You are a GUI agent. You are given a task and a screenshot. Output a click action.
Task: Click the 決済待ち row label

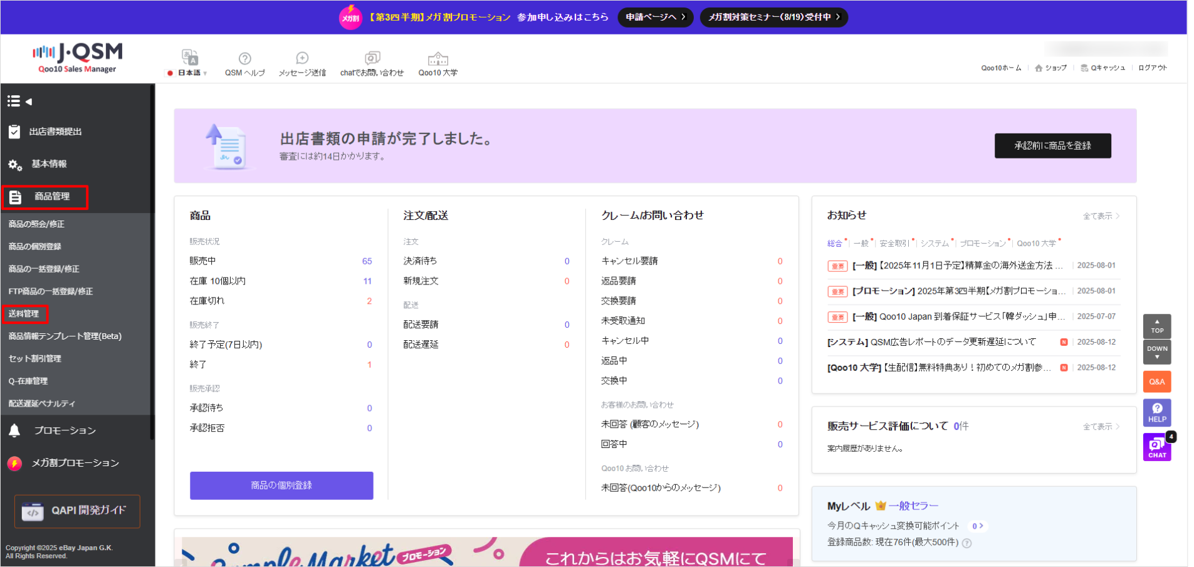click(x=420, y=261)
